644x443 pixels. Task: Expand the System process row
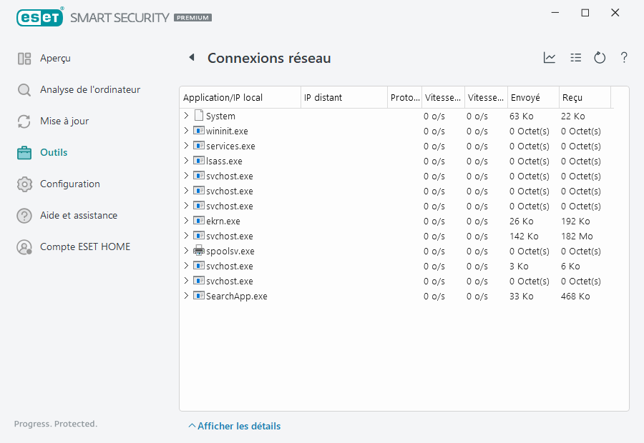coord(186,116)
